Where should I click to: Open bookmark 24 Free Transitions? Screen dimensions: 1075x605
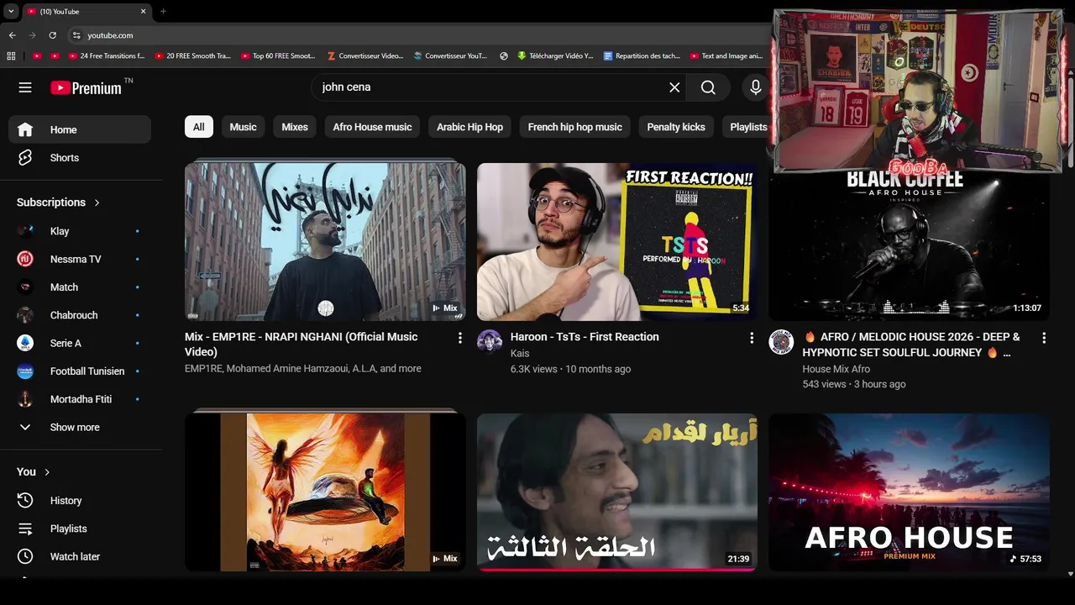(x=107, y=56)
